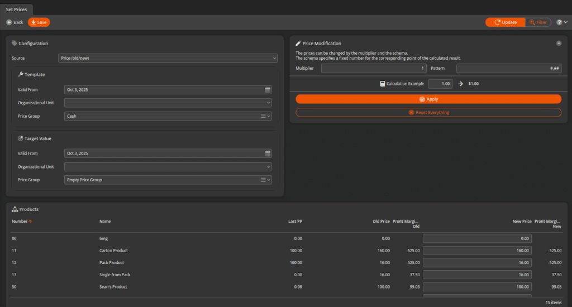Click the Back arrow icon

9,22
